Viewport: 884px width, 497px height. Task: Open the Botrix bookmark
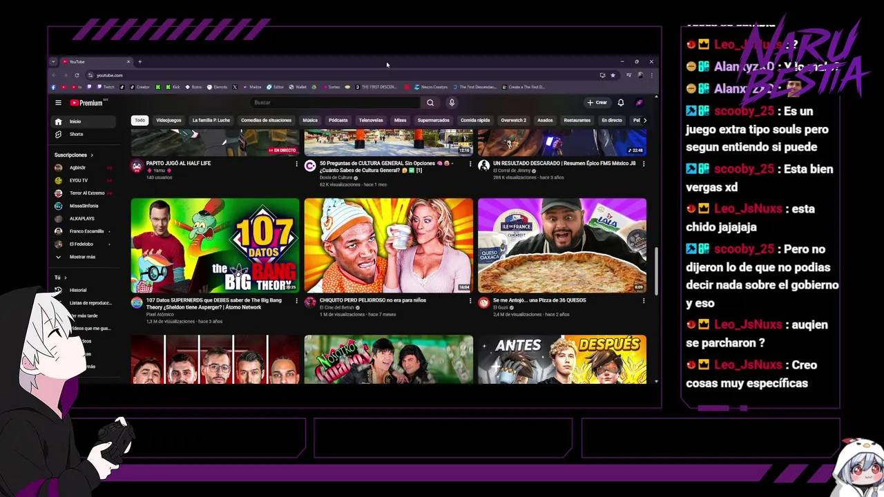(193, 87)
